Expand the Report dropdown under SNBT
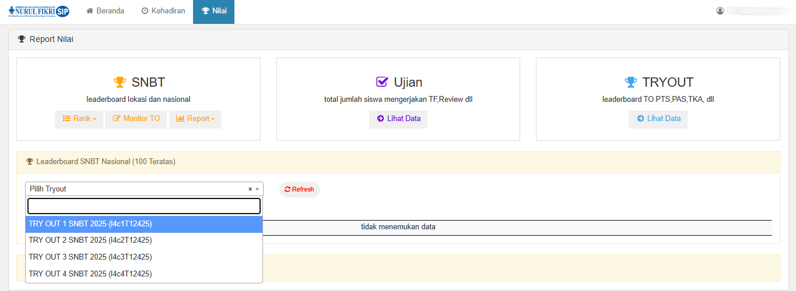Screen dimensions: 796x291 (x=195, y=119)
